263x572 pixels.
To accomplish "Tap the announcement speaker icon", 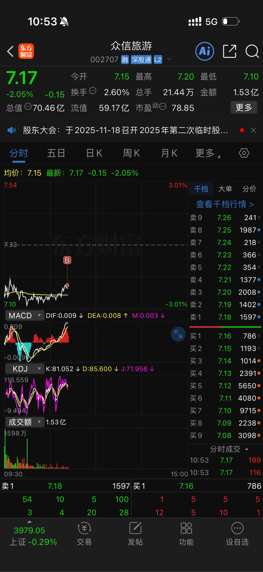I will (12, 130).
